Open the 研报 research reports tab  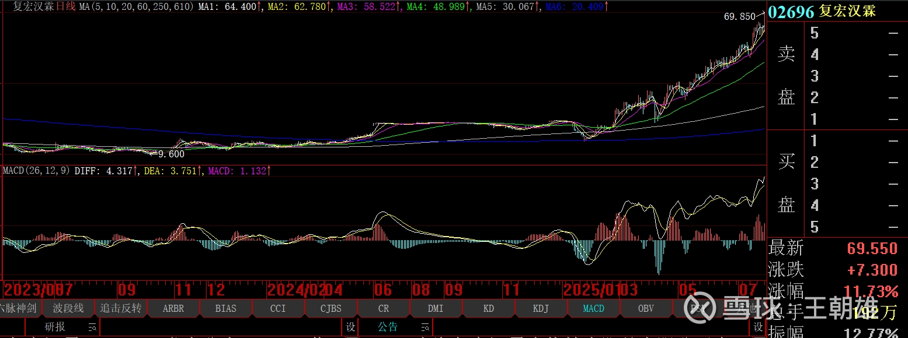pos(55,327)
